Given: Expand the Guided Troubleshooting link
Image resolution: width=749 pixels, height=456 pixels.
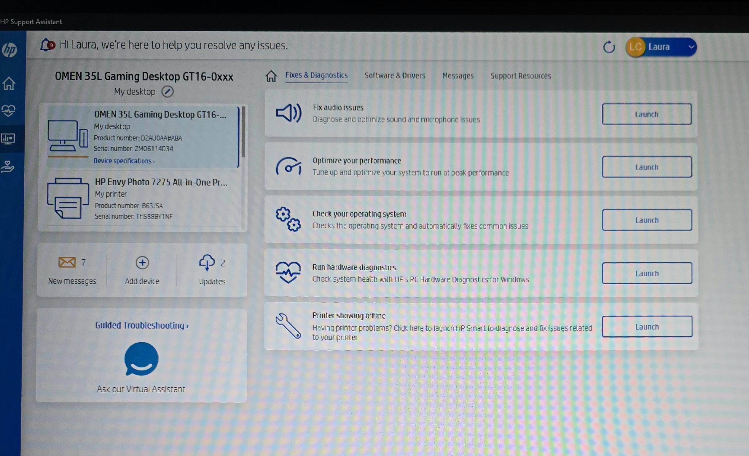Looking at the screenshot, I should coord(142,325).
